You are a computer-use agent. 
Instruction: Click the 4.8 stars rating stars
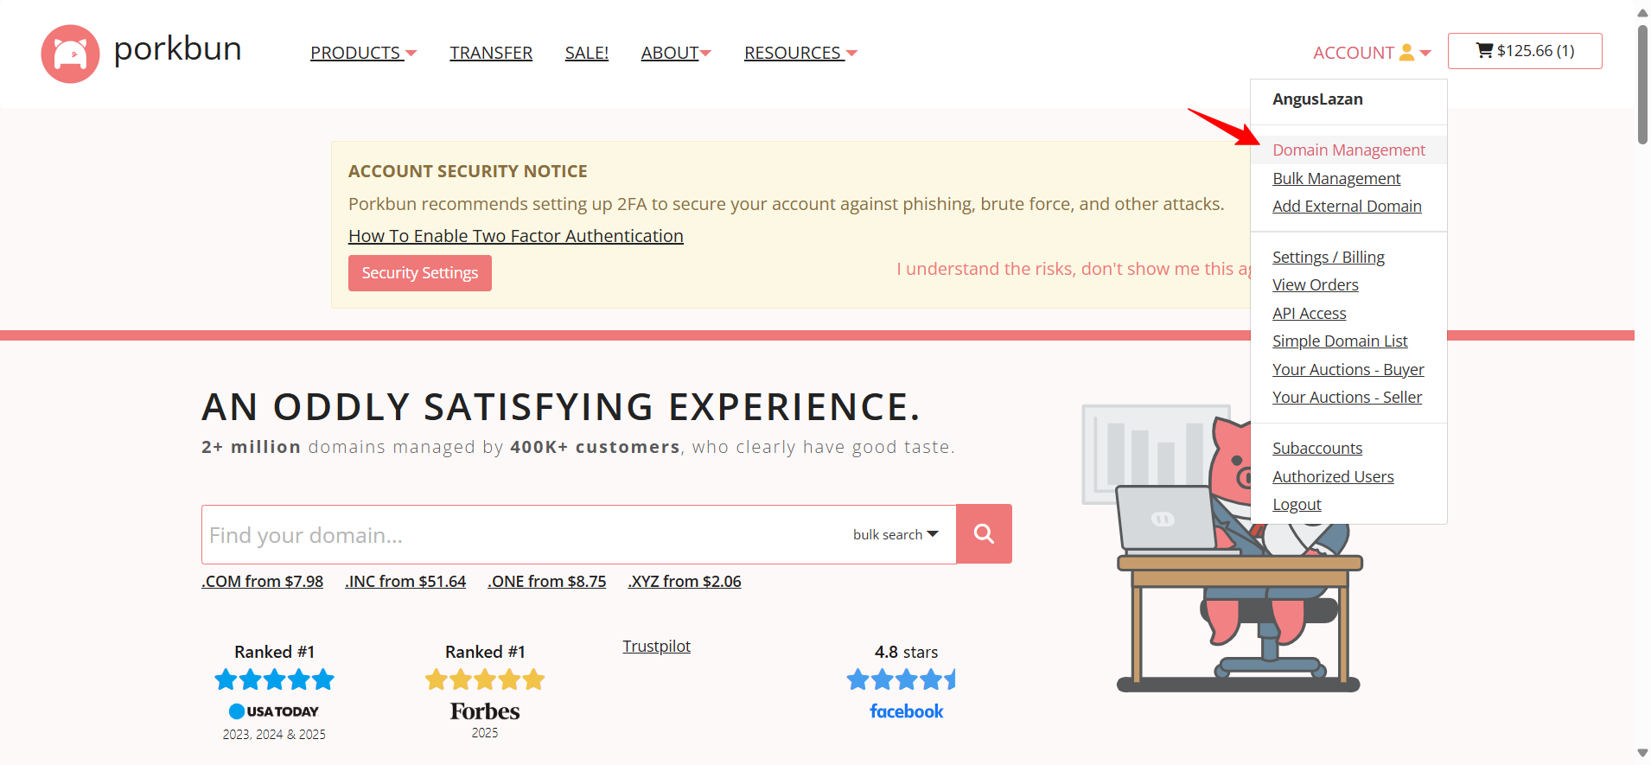pyautogui.click(x=902, y=679)
